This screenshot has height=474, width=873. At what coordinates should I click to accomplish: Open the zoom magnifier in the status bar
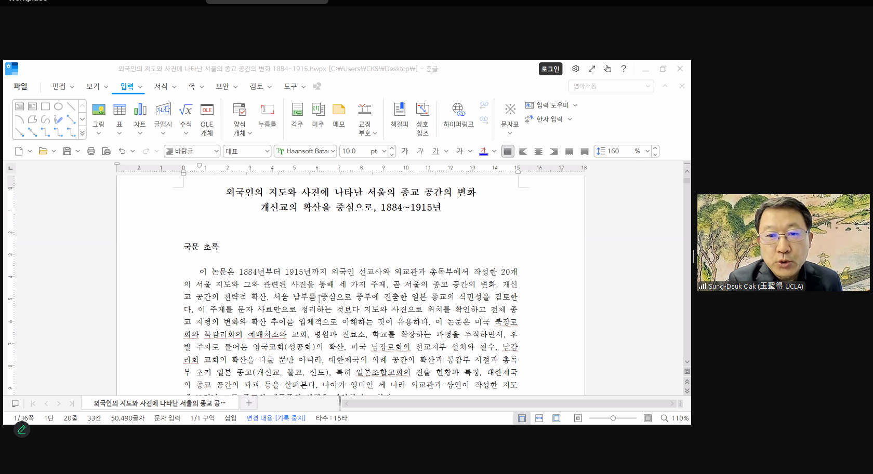coord(664,418)
